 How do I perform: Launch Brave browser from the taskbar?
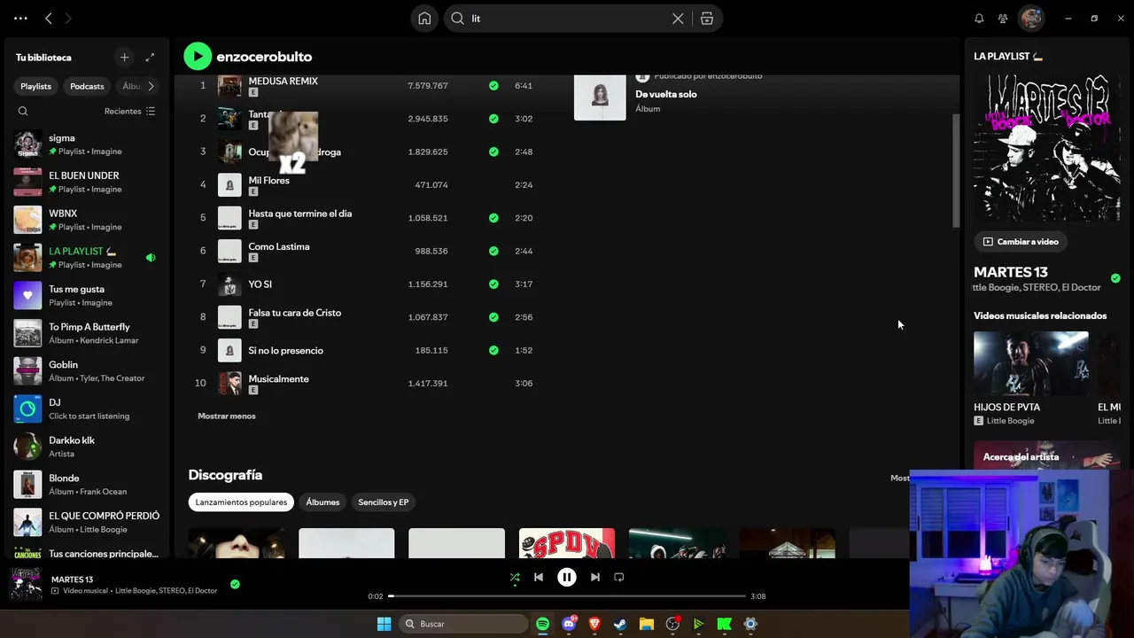[594, 624]
